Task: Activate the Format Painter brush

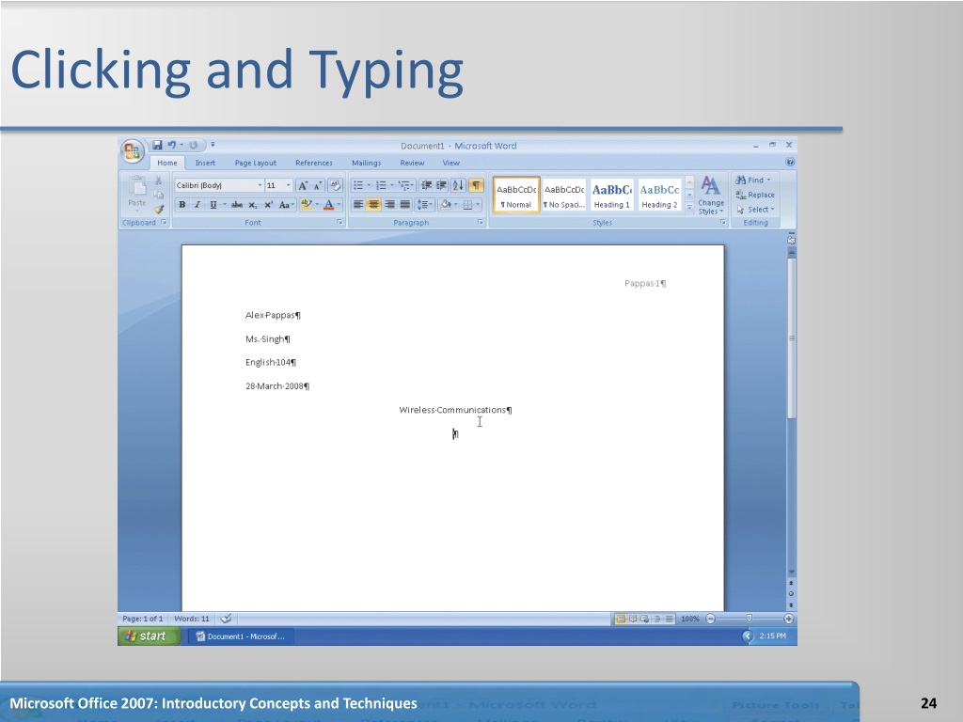Action: 158,210
